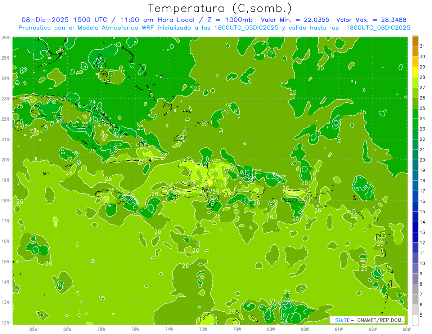The width and height of the screenshot is (432, 334).
Task: Click the legend swatch between 25 and 26
Action: [415, 103]
